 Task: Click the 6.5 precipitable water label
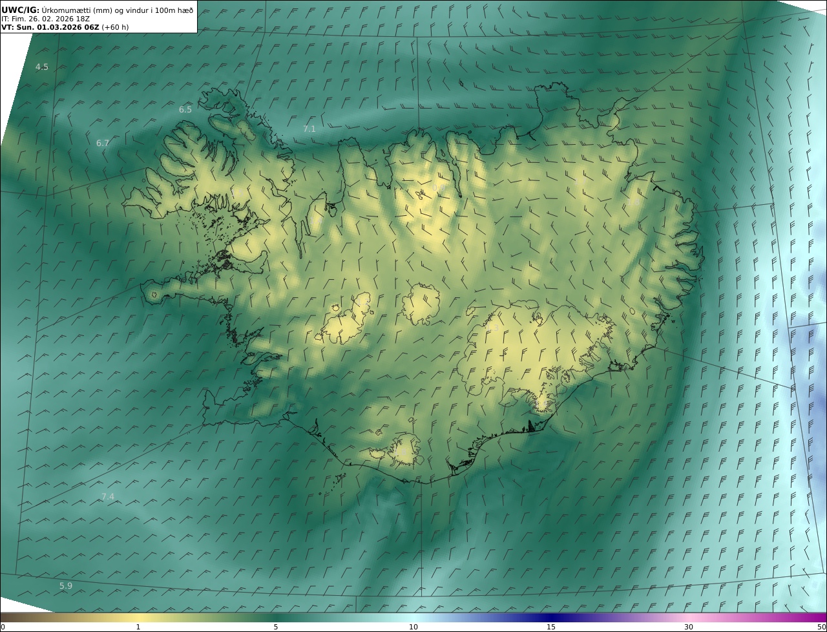pos(185,110)
